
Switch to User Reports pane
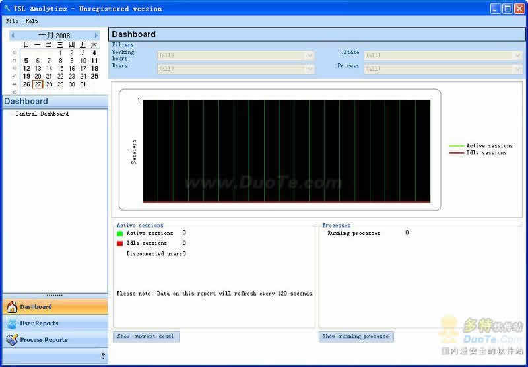tap(55, 323)
